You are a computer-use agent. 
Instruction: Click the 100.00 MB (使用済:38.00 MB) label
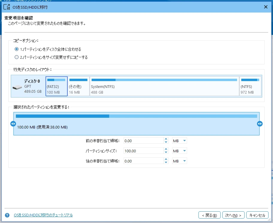(x=42, y=127)
